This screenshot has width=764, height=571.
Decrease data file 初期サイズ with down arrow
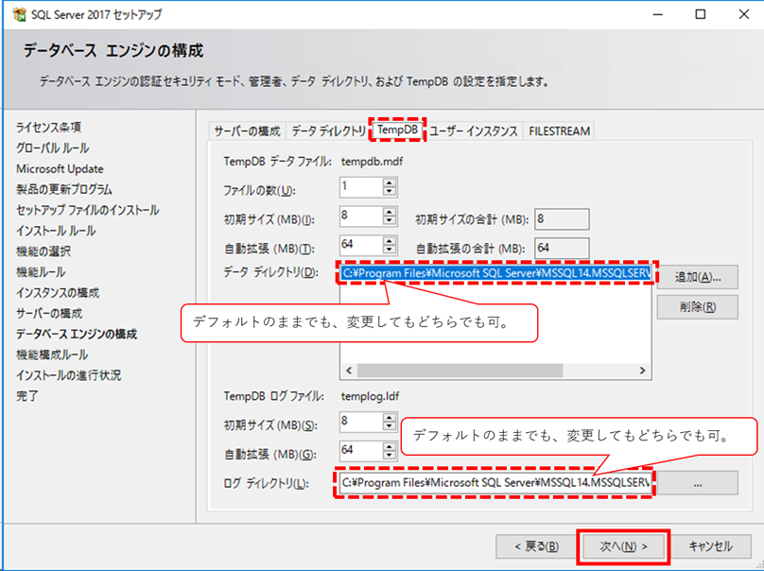tap(390, 220)
